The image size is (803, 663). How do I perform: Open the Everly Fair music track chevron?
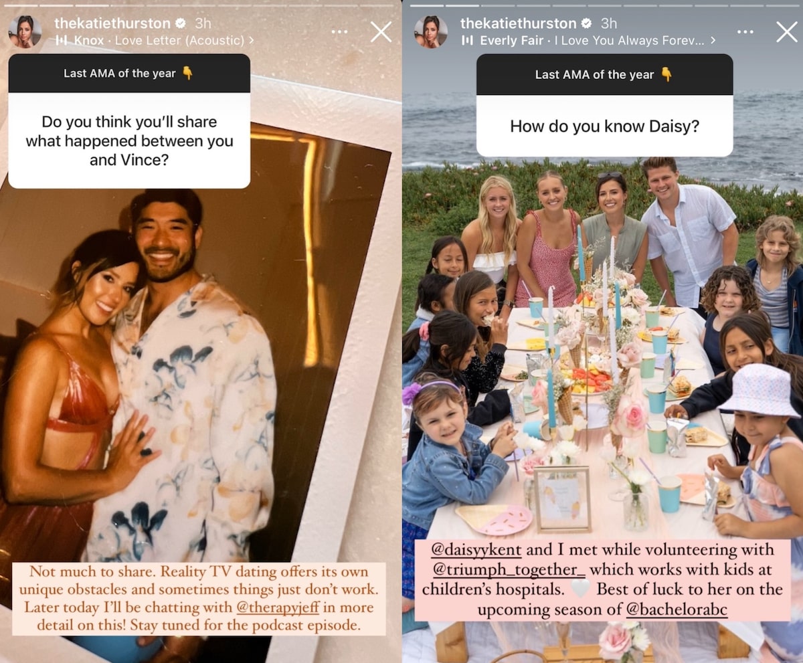coord(713,41)
